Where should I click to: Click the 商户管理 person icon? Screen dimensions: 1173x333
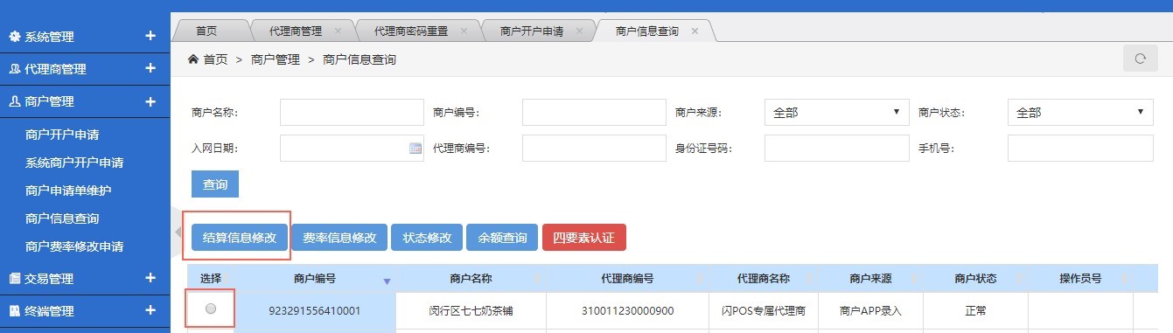[14, 101]
